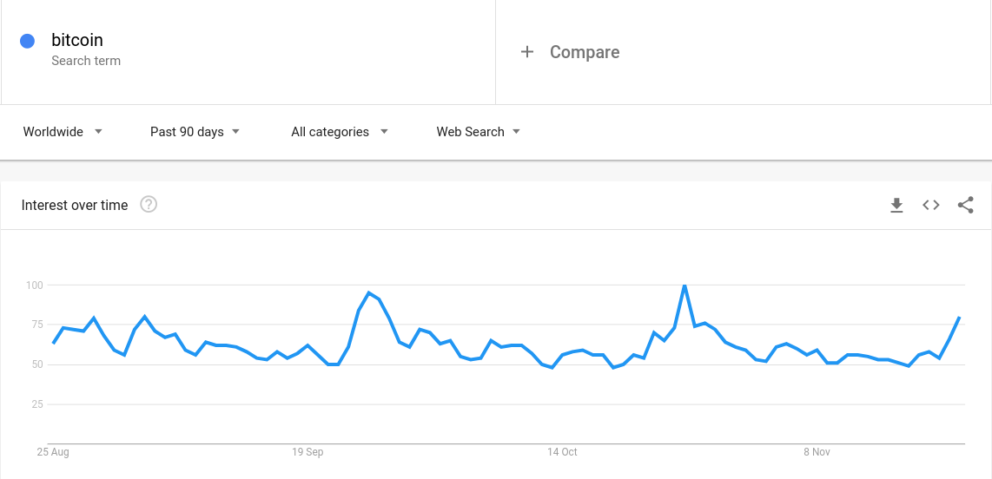
Task: Edit the bitcoin search term
Action: coord(77,41)
